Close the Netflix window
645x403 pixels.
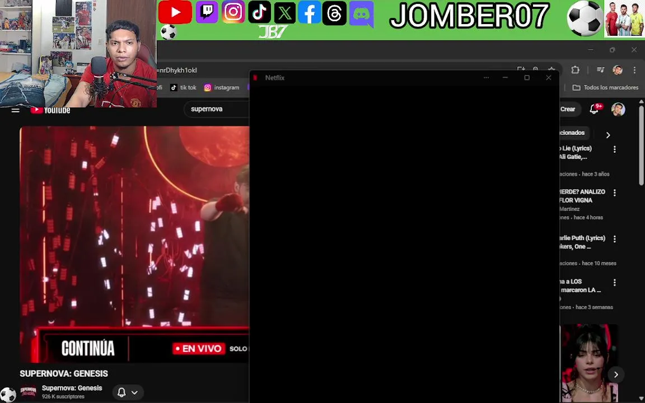click(x=548, y=78)
